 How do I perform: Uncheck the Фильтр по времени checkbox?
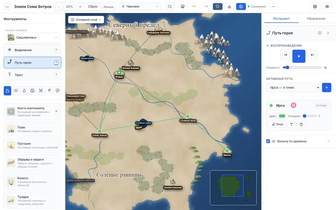(x=268, y=141)
